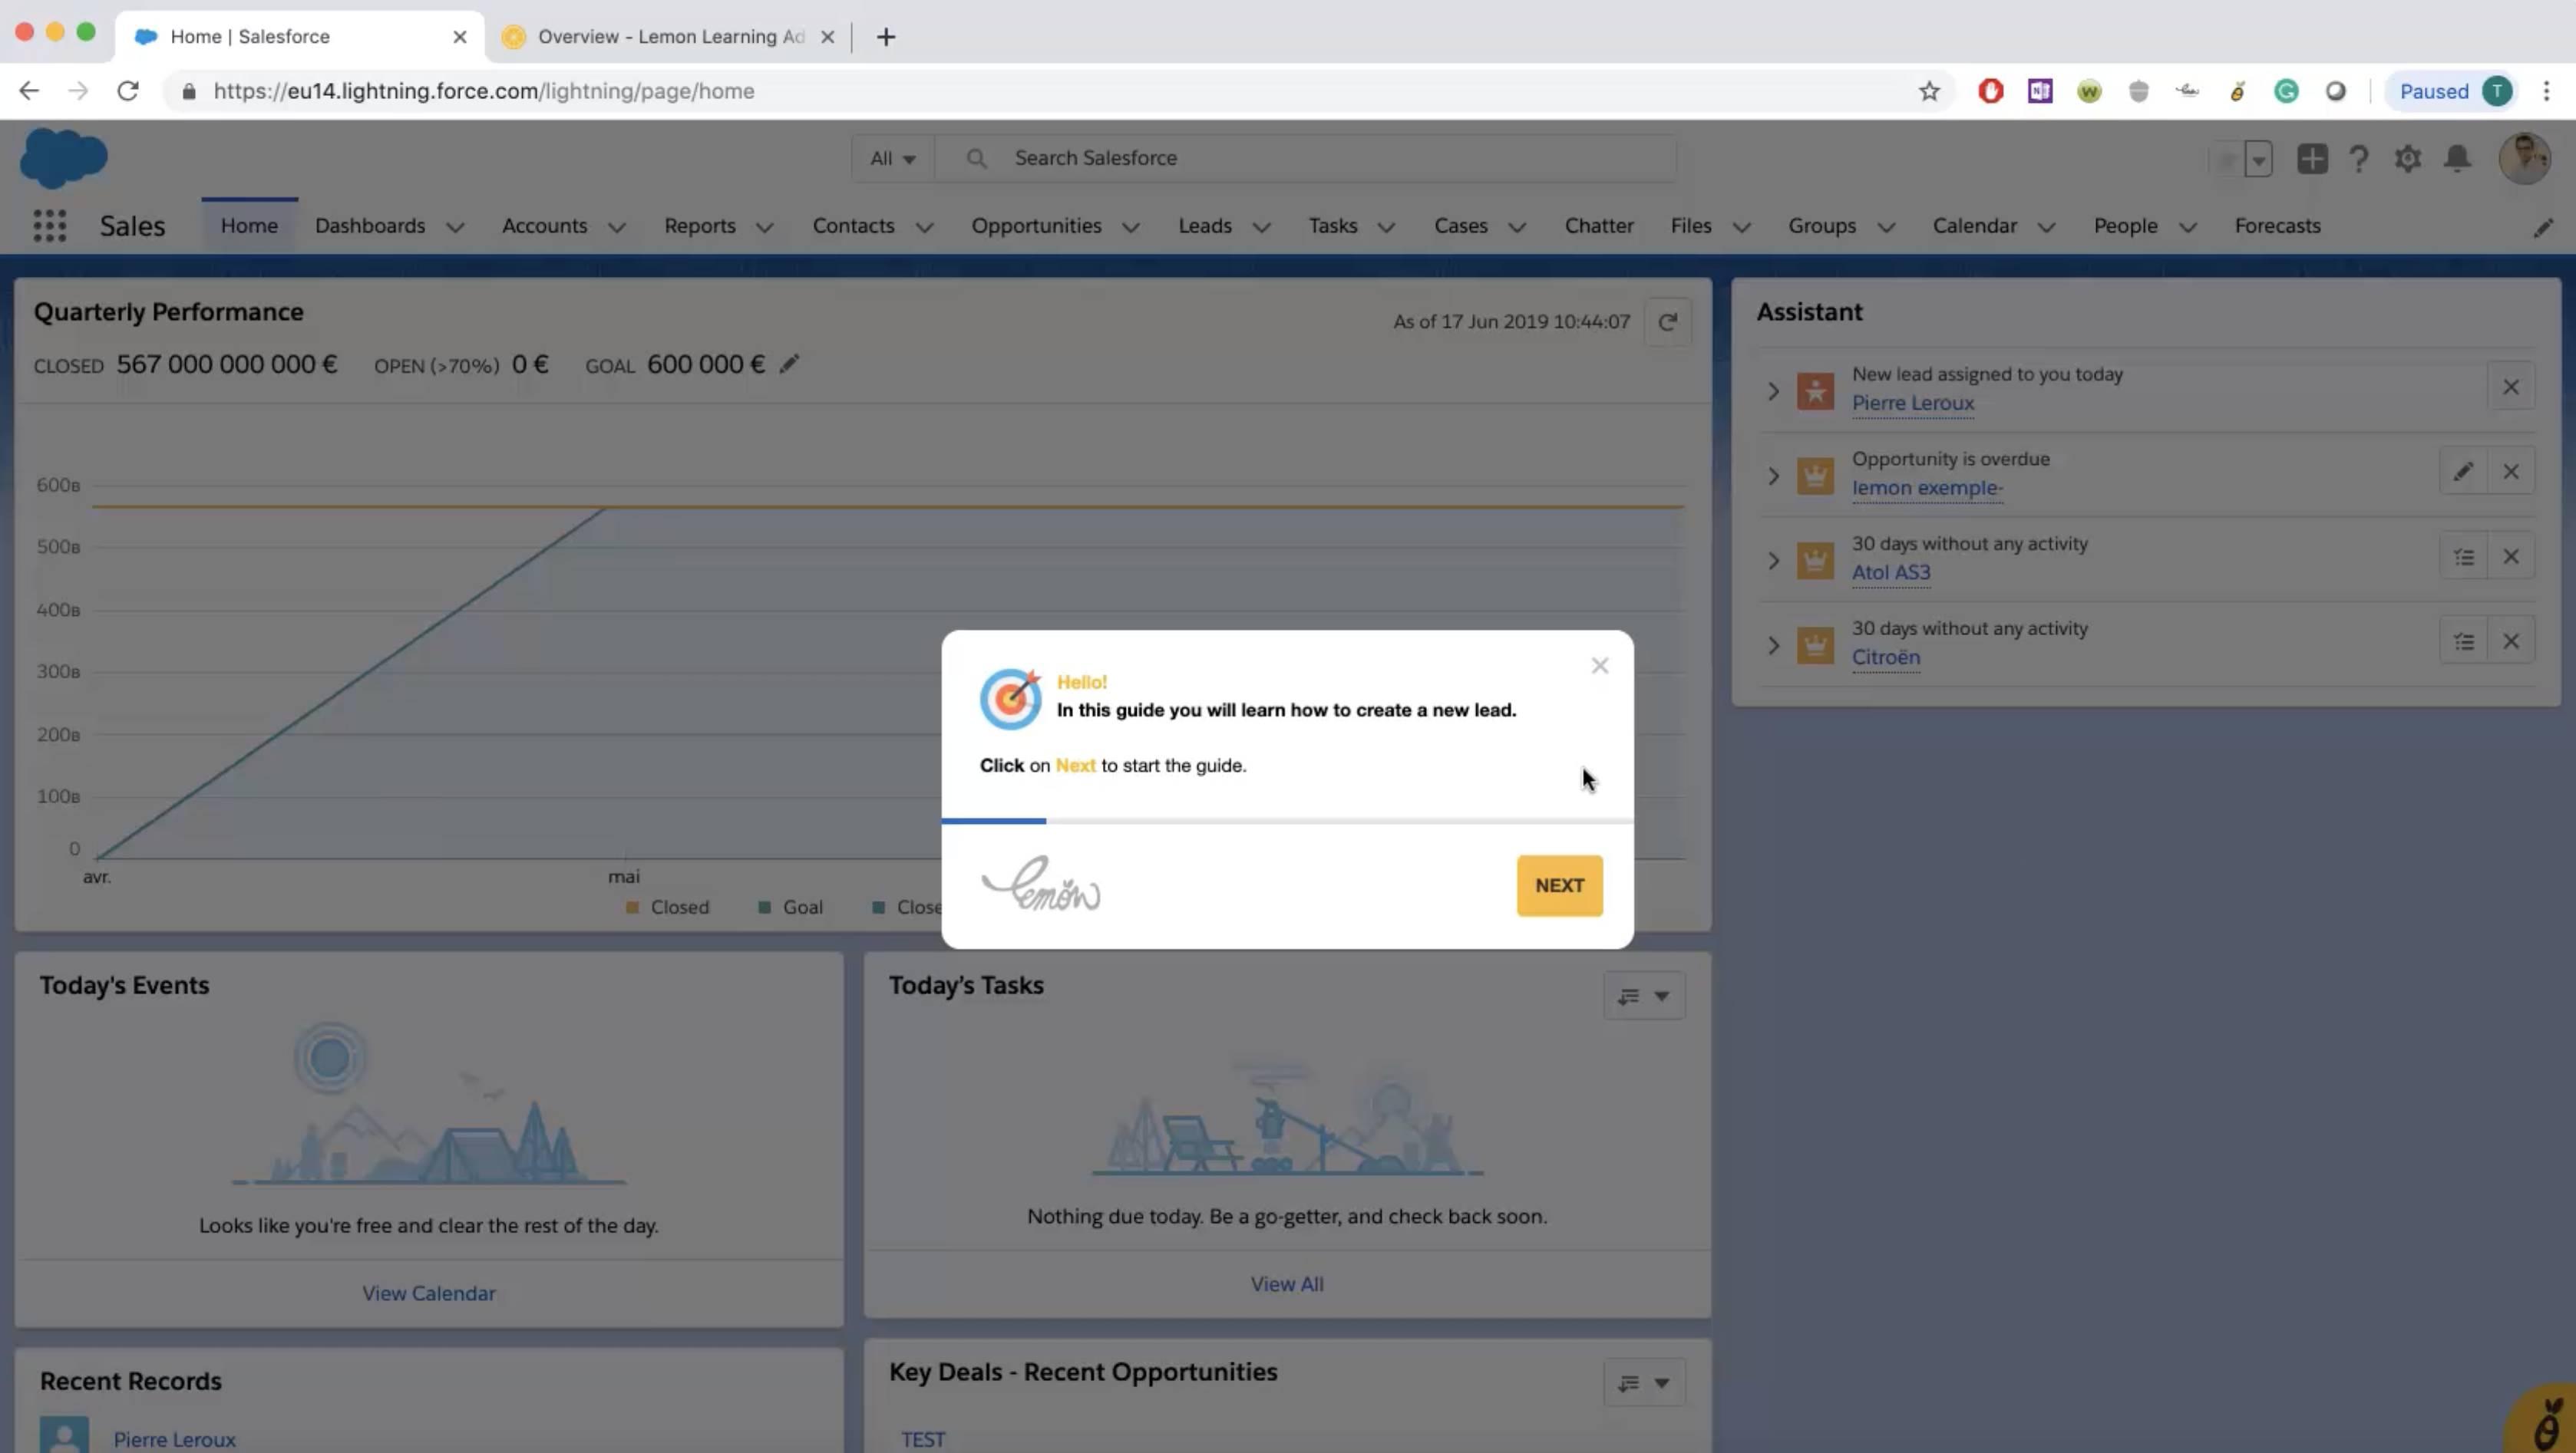Click the setup gear icon
2576x1453 pixels.
coord(2408,157)
